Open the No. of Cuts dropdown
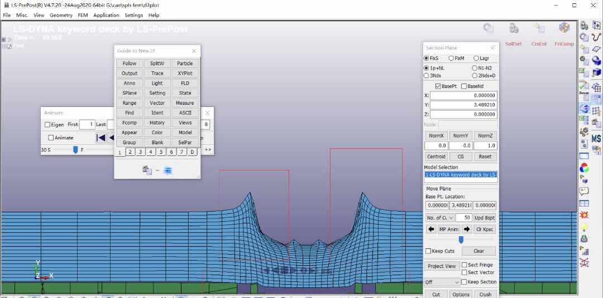Screen dimensions: 603x298 [441, 217]
